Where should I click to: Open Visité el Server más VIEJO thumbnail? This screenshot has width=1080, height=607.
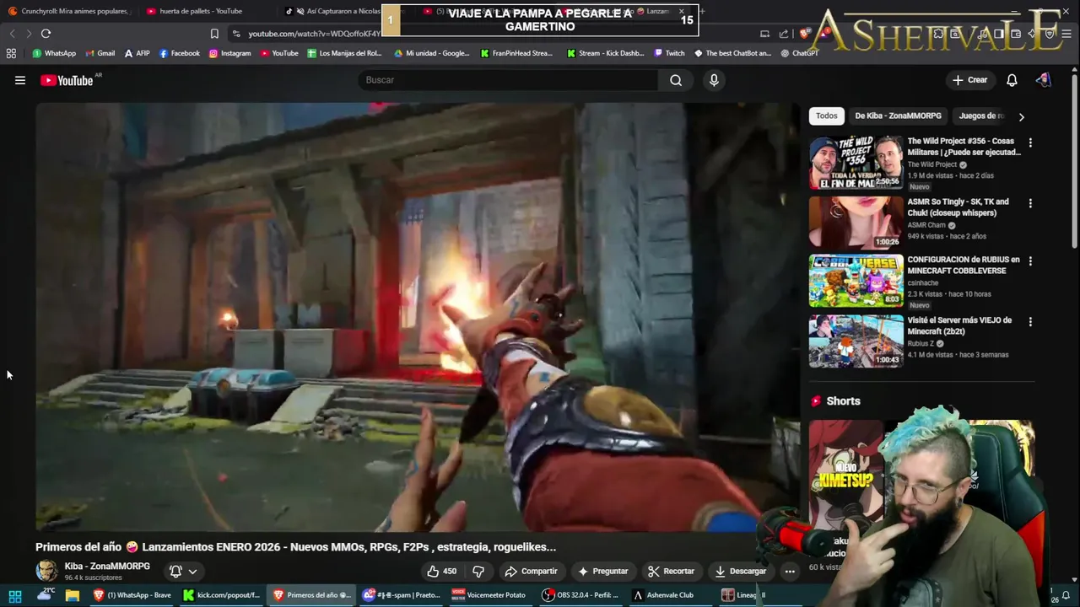(856, 341)
